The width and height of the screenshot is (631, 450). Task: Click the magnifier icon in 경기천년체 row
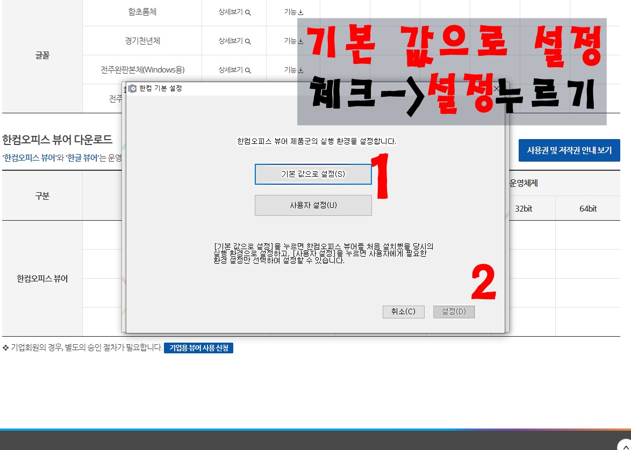[248, 41]
